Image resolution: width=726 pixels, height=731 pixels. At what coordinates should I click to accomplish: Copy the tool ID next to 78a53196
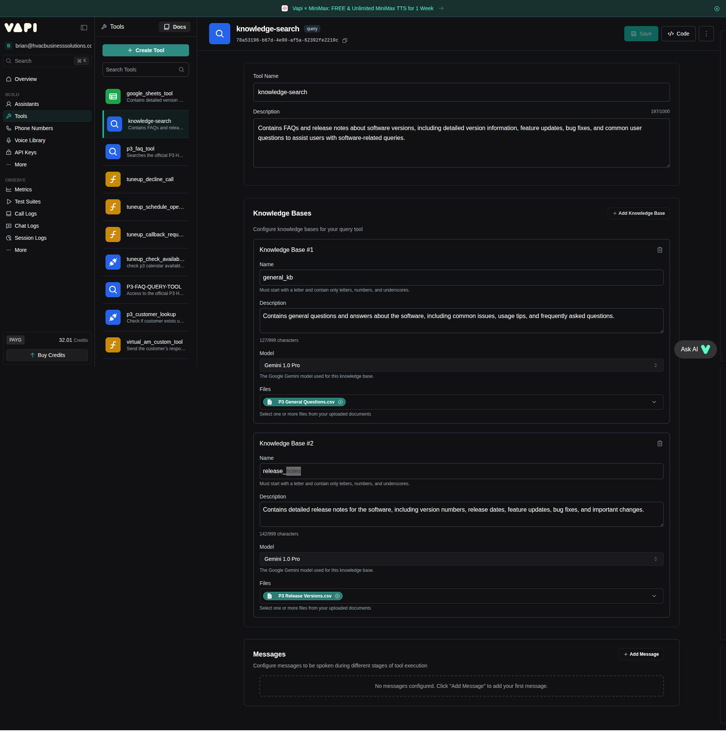click(344, 40)
